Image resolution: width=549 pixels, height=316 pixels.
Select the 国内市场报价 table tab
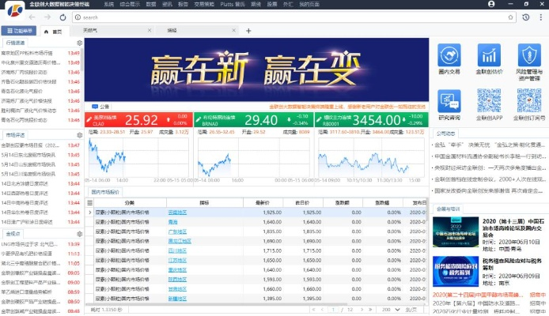coord(105,192)
